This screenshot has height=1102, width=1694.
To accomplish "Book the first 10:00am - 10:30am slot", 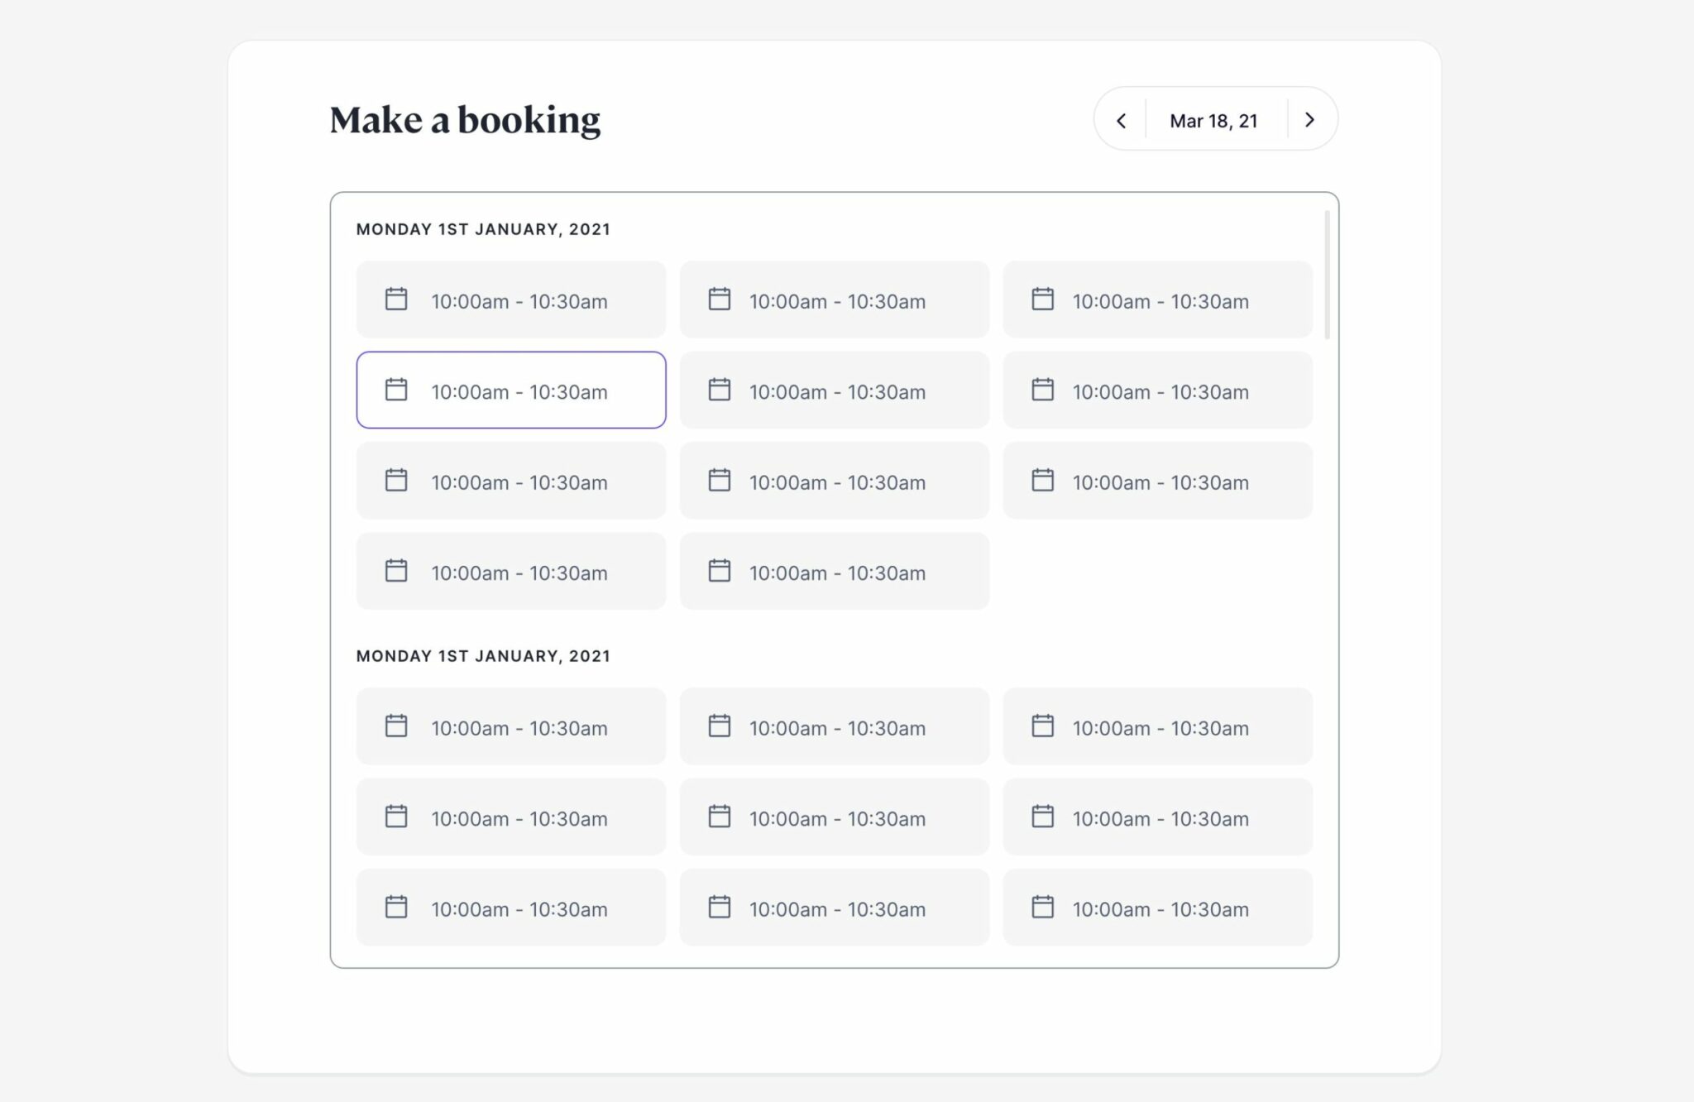I will tap(510, 299).
